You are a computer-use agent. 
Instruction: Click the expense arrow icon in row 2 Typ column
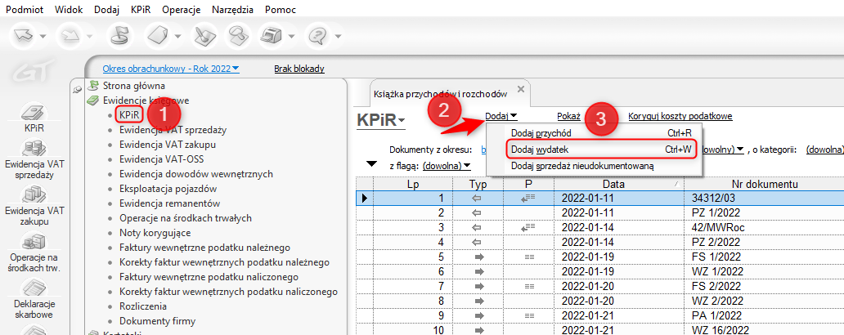pyautogui.click(x=476, y=213)
